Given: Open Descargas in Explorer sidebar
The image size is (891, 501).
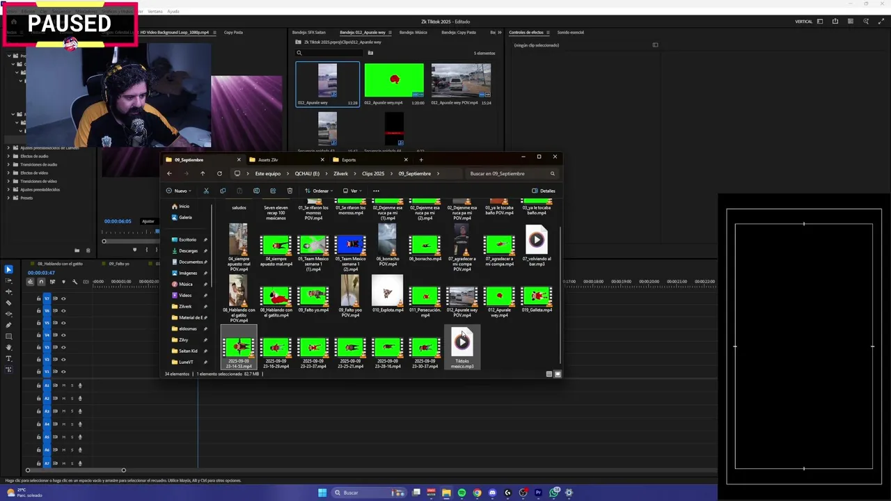Looking at the screenshot, I should click(188, 250).
